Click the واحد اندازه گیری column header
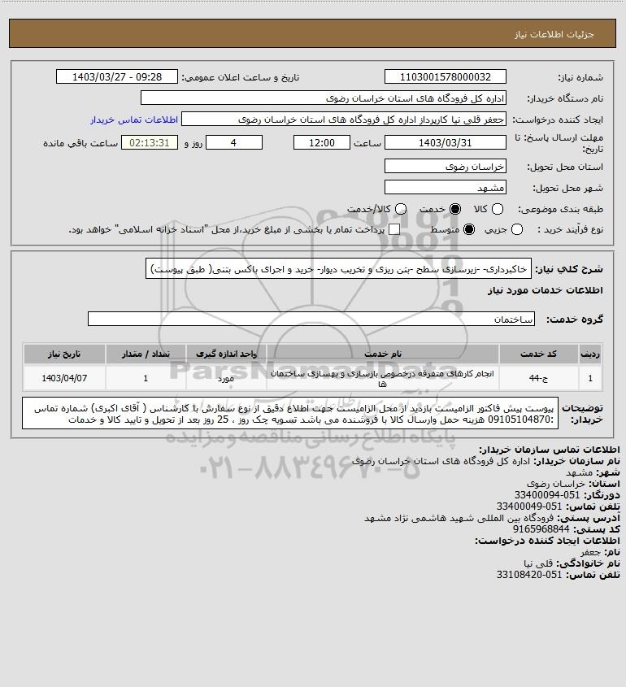Viewport: 626px width, 687px height. [226, 354]
